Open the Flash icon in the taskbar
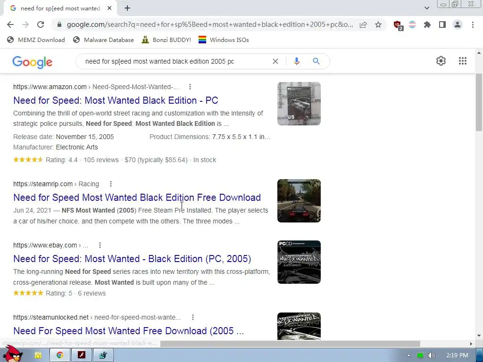 pyautogui.click(x=82, y=355)
